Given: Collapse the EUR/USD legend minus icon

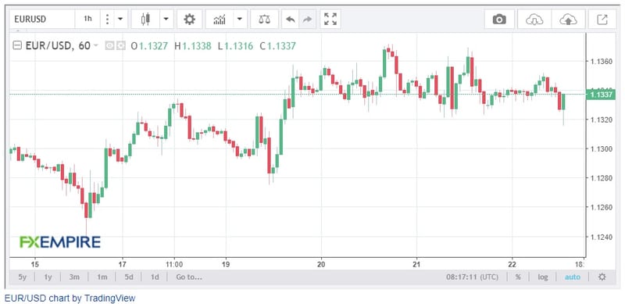Looking at the screenshot, I should 17,46.
